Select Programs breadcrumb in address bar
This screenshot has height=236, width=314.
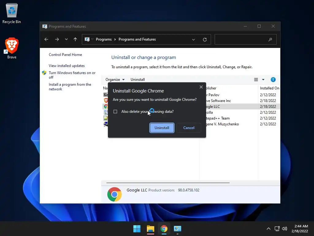(104, 39)
